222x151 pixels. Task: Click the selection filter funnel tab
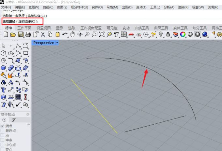click(14, 120)
